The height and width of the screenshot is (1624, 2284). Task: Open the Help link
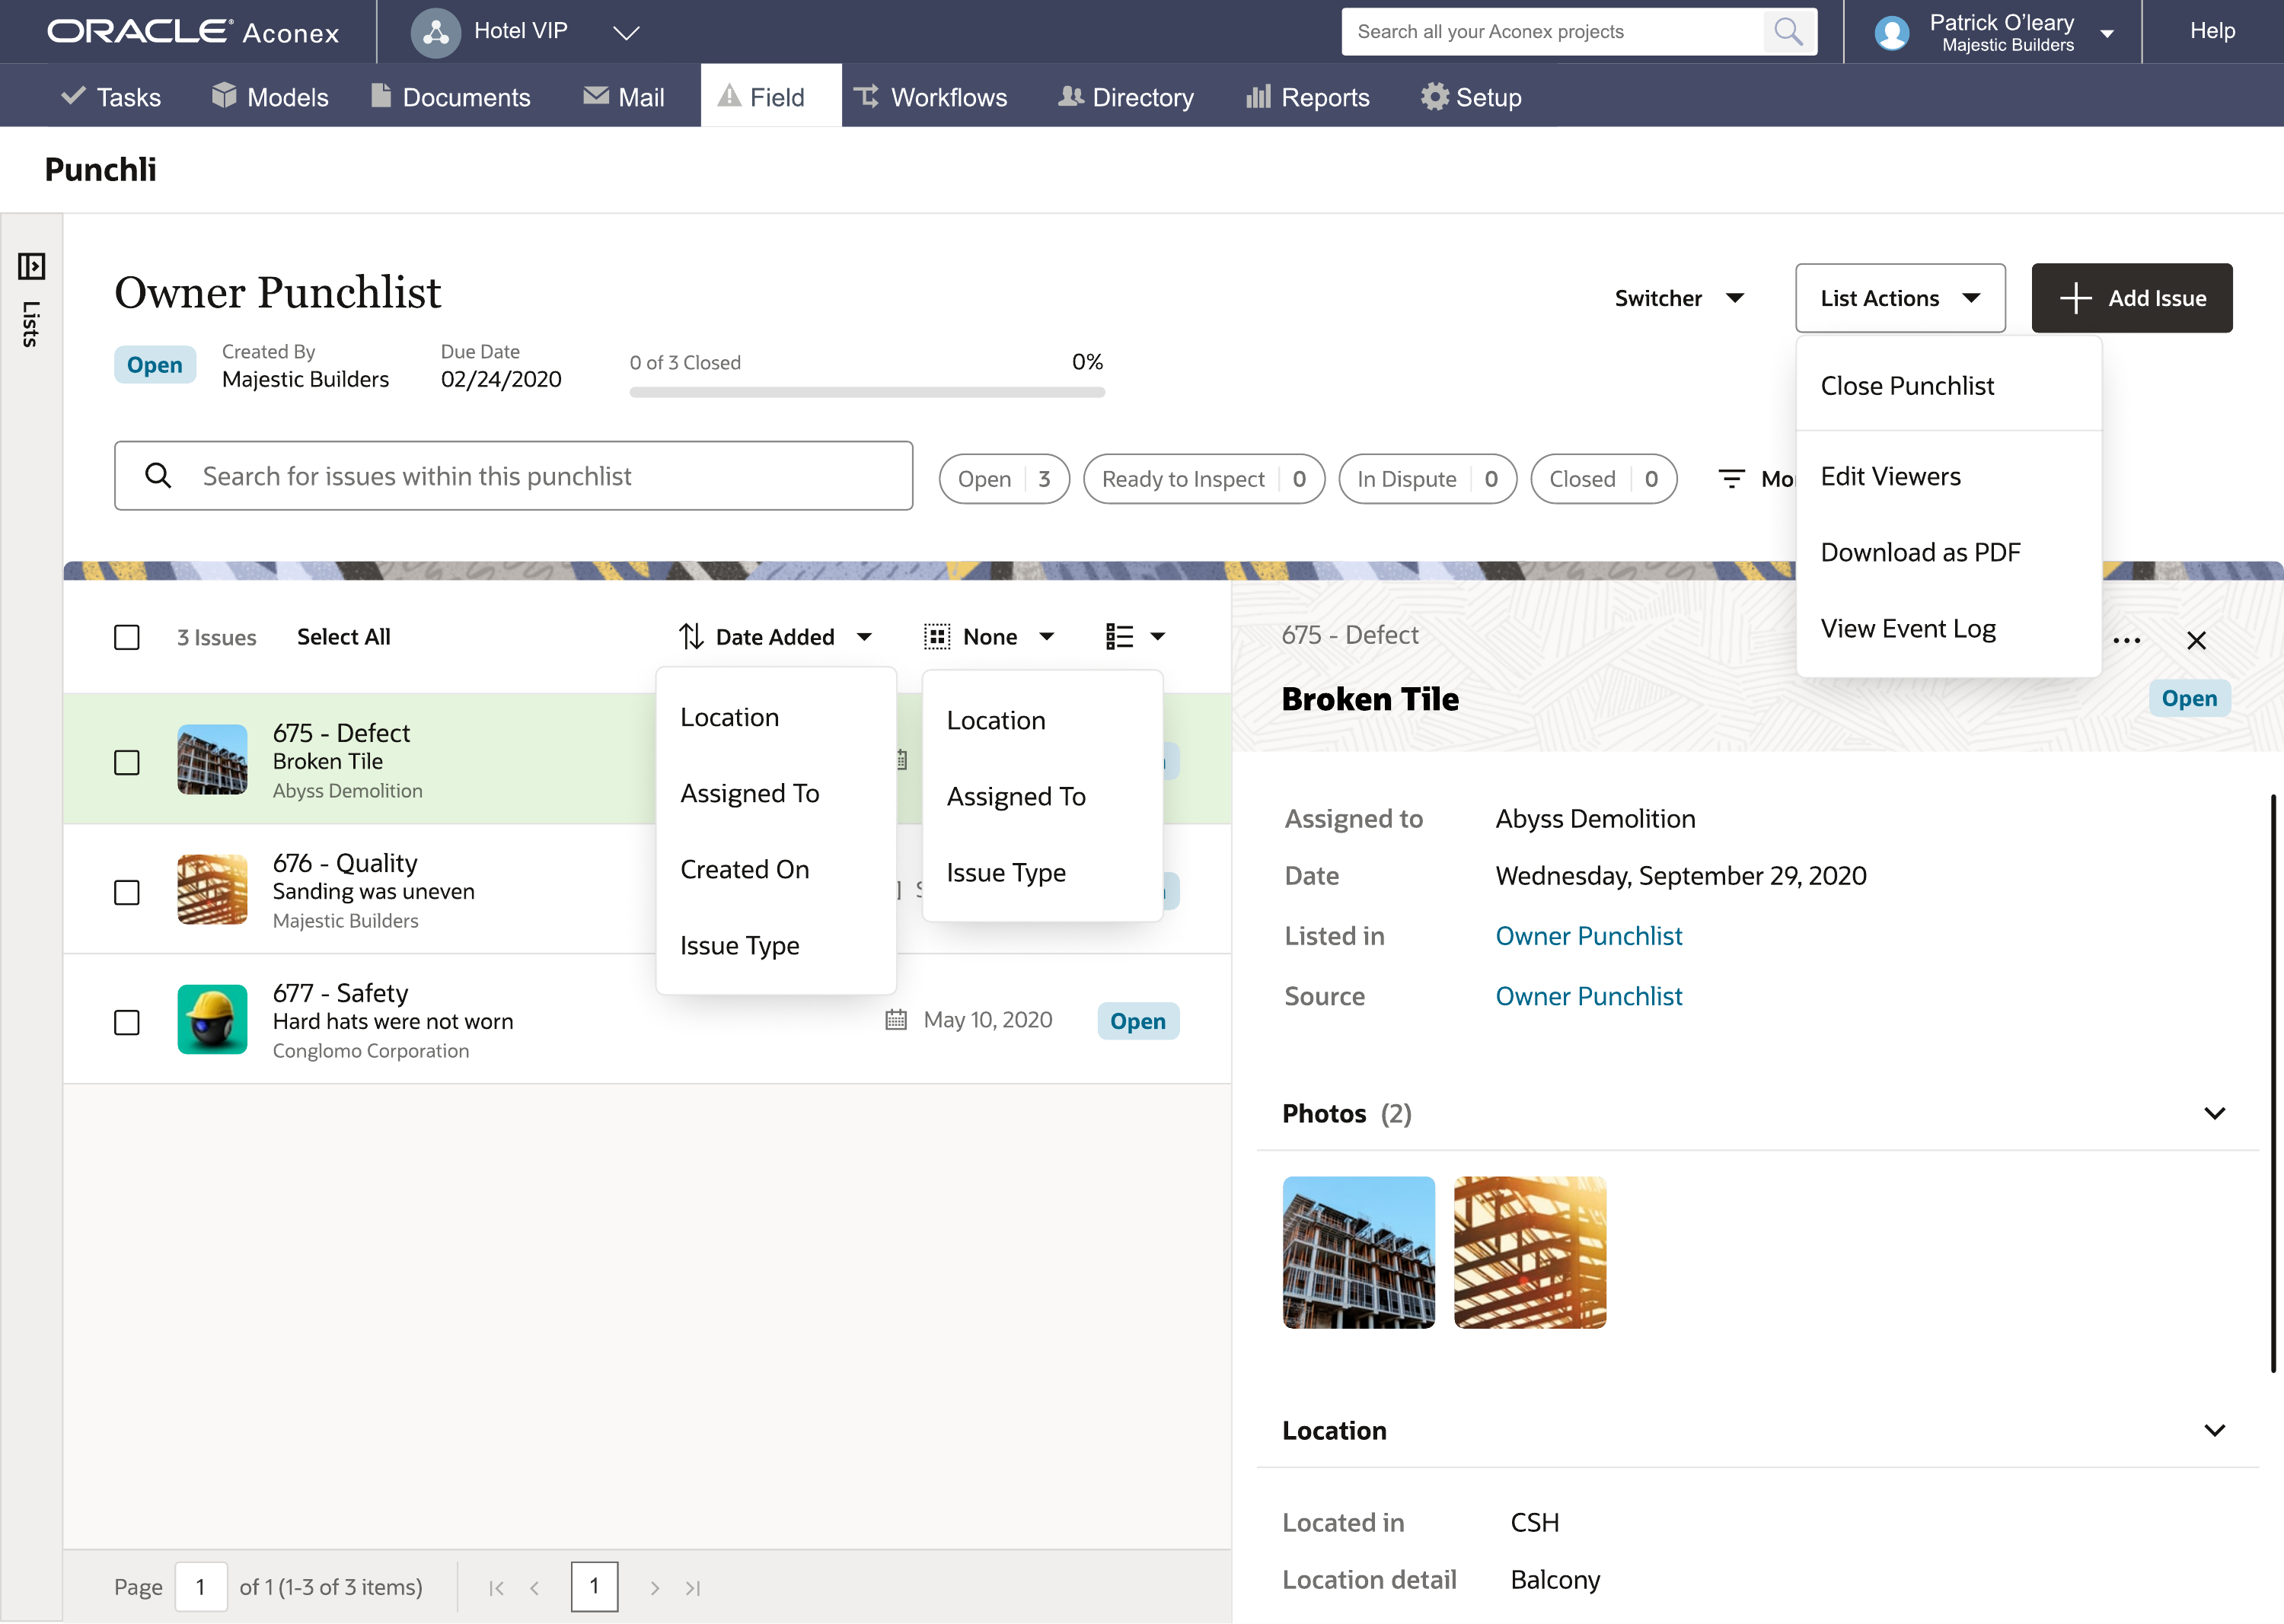point(2212,31)
